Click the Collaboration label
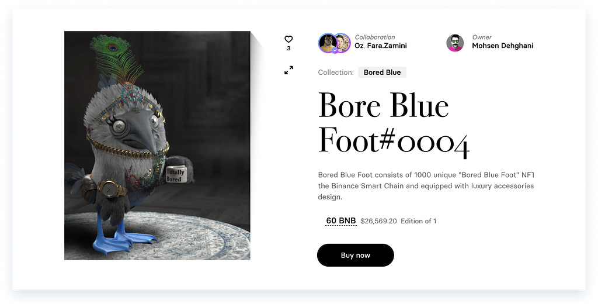Viewport: 598px width, 307px height. click(x=375, y=37)
